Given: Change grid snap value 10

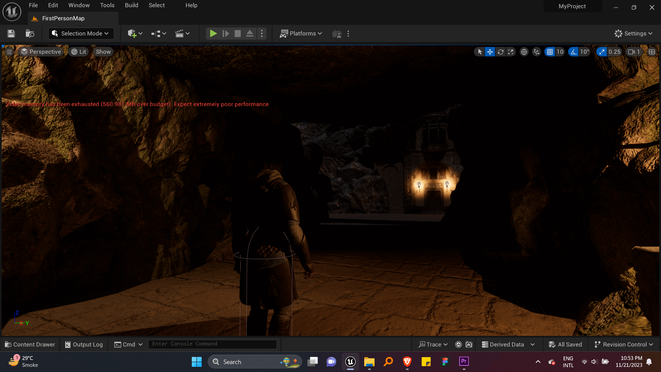Looking at the screenshot, I should [560, 52].
